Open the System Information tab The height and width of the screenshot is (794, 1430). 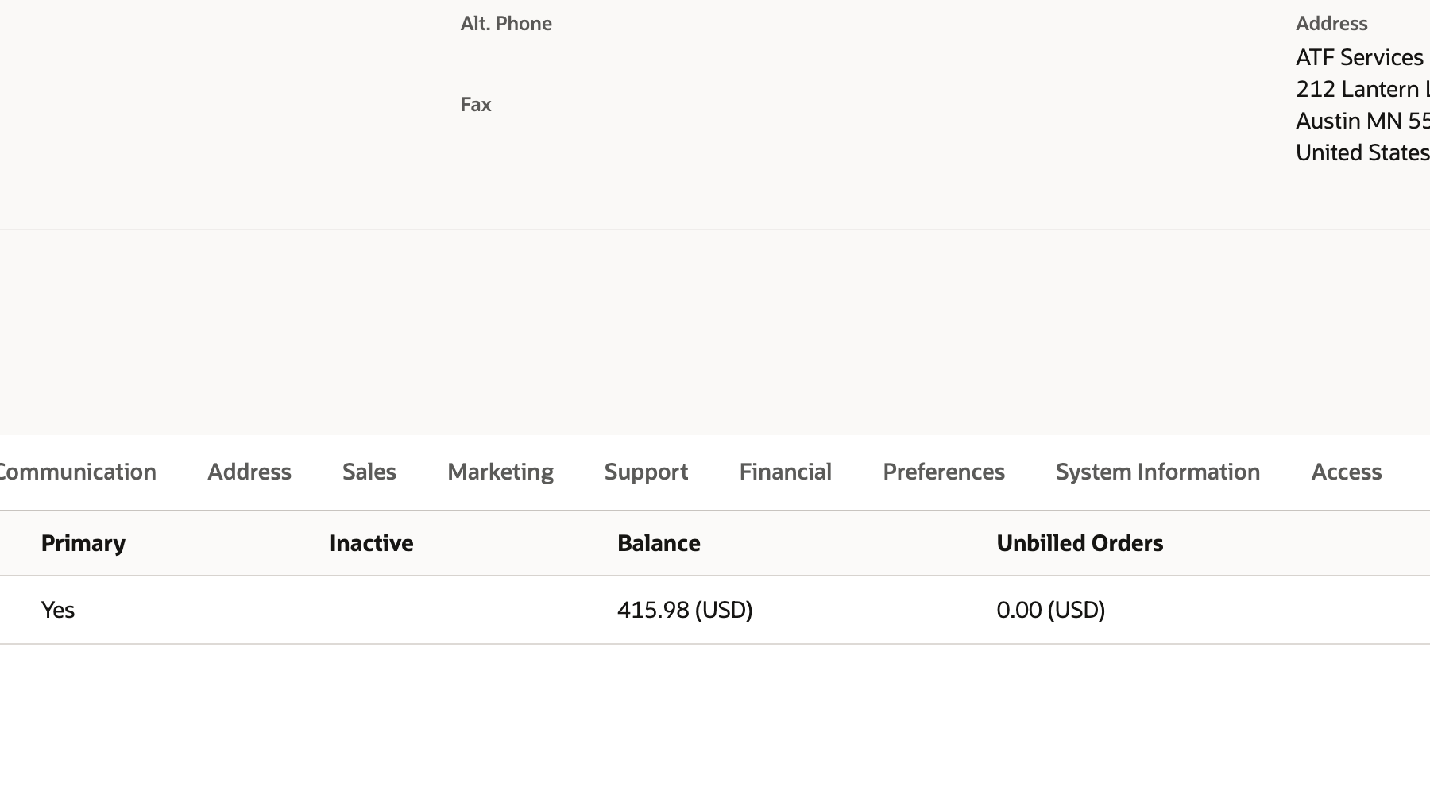coord(1158,472)
